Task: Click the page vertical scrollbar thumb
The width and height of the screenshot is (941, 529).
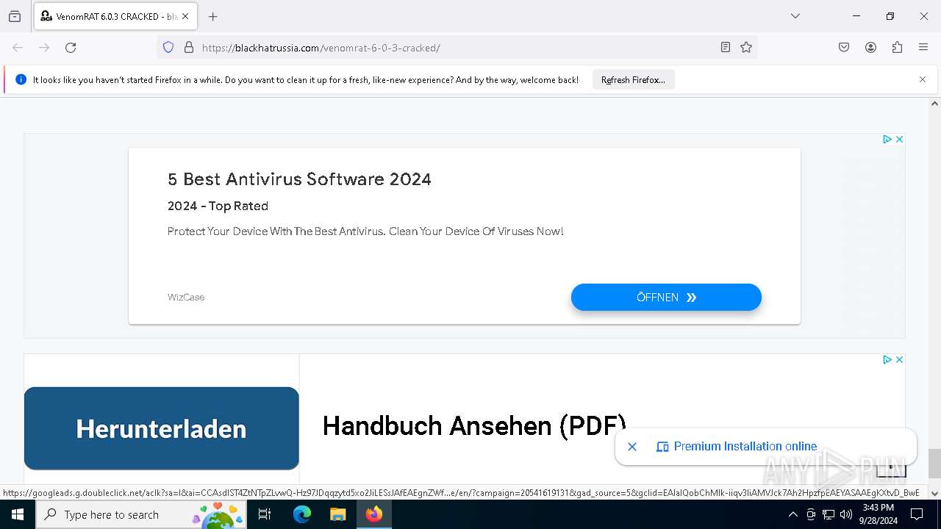Action: 934,463
